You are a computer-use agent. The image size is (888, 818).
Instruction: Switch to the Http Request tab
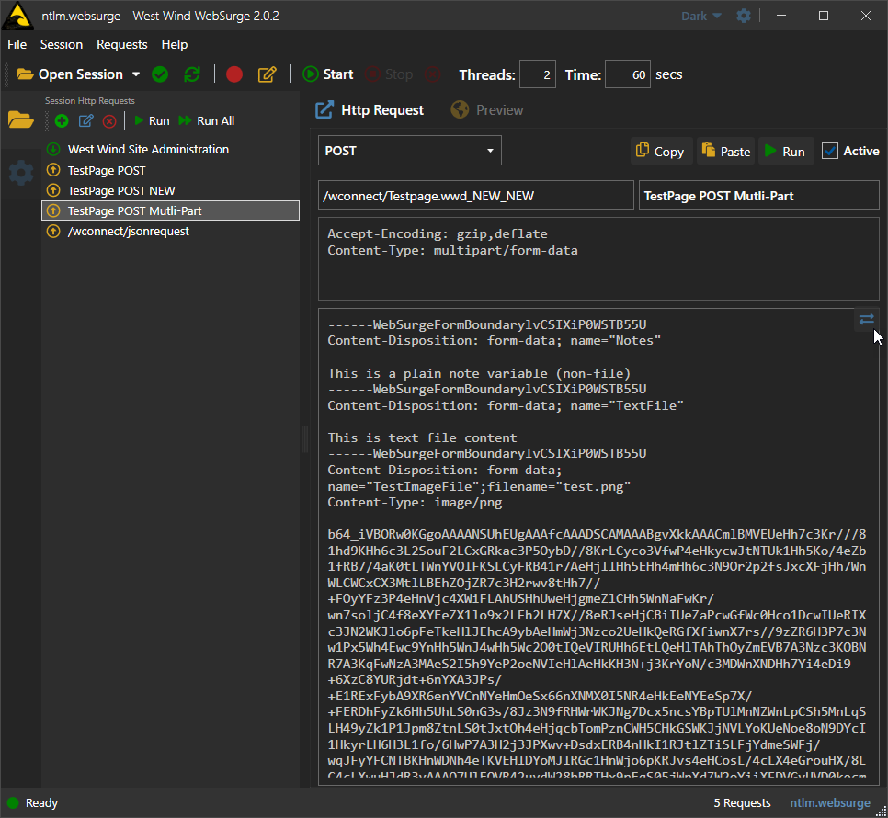coord(370,109)
